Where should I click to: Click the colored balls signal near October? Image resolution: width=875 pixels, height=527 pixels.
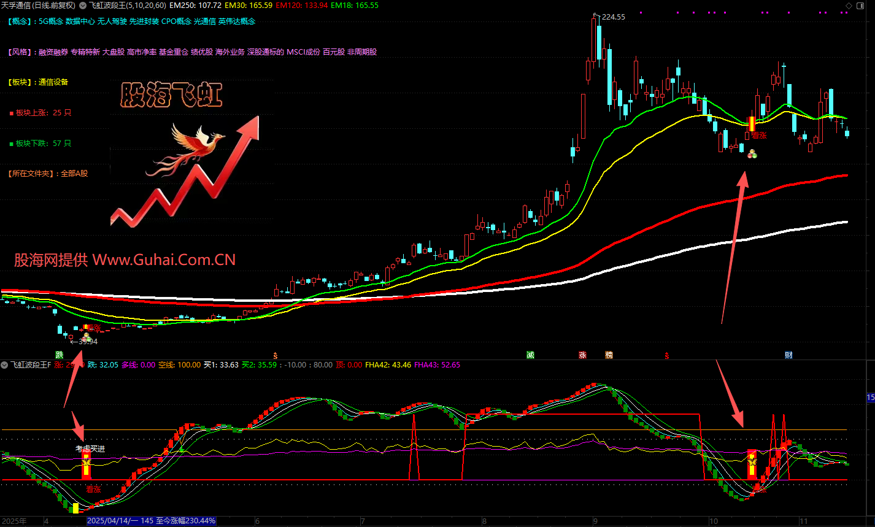752,155
